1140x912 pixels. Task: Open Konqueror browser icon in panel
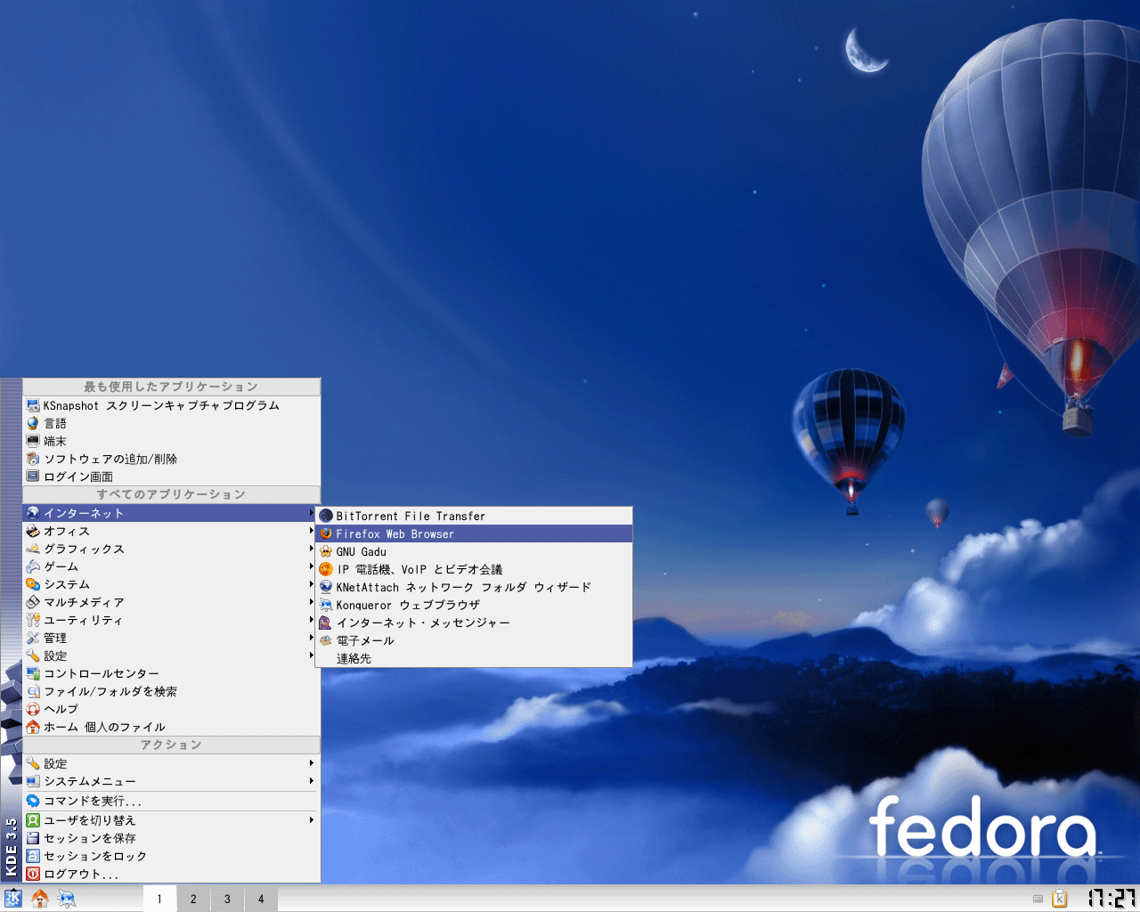(67, 899)
